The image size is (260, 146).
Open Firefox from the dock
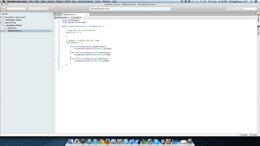[107, 141]
